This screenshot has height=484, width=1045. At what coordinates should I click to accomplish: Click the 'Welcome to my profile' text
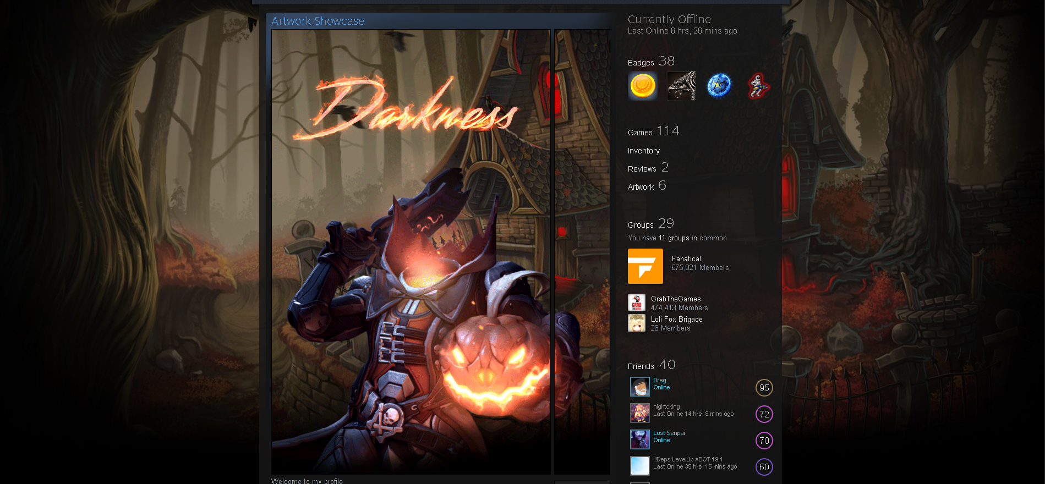point(307,481)
